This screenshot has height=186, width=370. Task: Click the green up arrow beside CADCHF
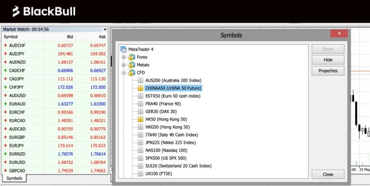[x=5, y=70]
